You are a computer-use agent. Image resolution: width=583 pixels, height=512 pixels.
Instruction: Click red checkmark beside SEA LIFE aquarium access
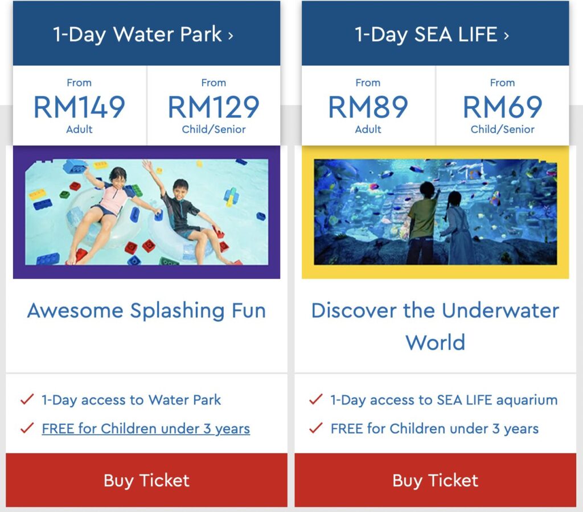pos(315,399)
